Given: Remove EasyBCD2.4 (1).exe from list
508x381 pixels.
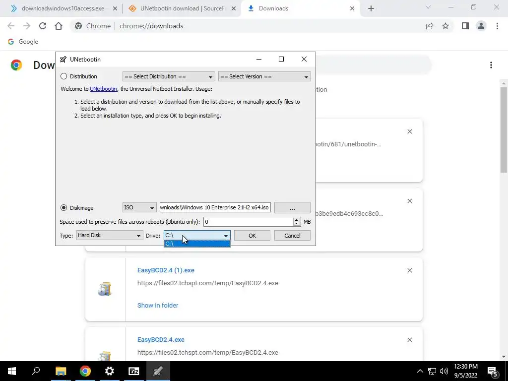Looking at the screenshot, I should [410, 270].
